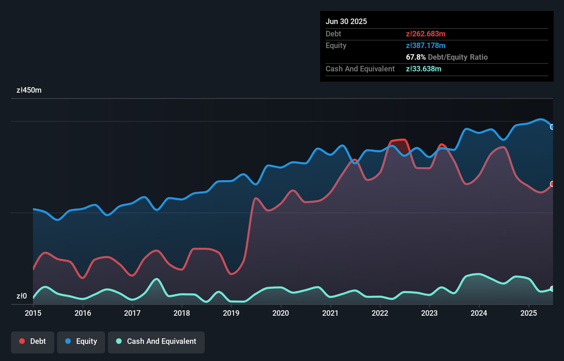The height and width of the screenshot is (361, 564).
Task: Select the blue Equity endpoint marker on chart
Action: click(552, 127)
